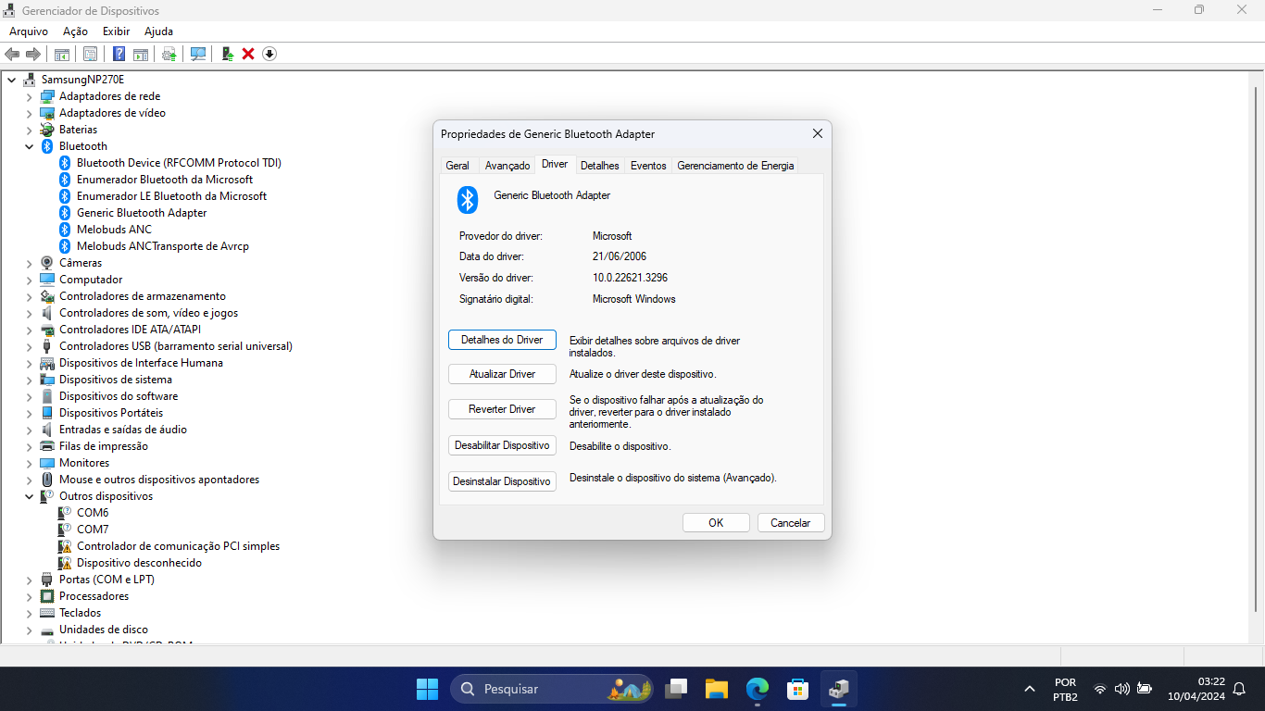
Task: Toggle the console tree toolbar icon
Action: click(x=62, y=54)
